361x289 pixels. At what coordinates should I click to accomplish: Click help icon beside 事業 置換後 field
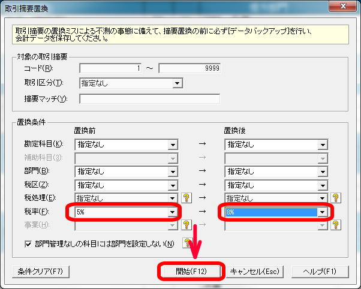click(336, 225)
